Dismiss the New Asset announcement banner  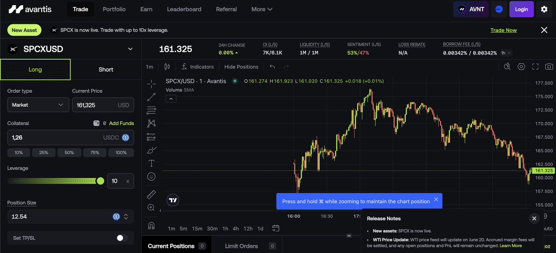(544, 30)
